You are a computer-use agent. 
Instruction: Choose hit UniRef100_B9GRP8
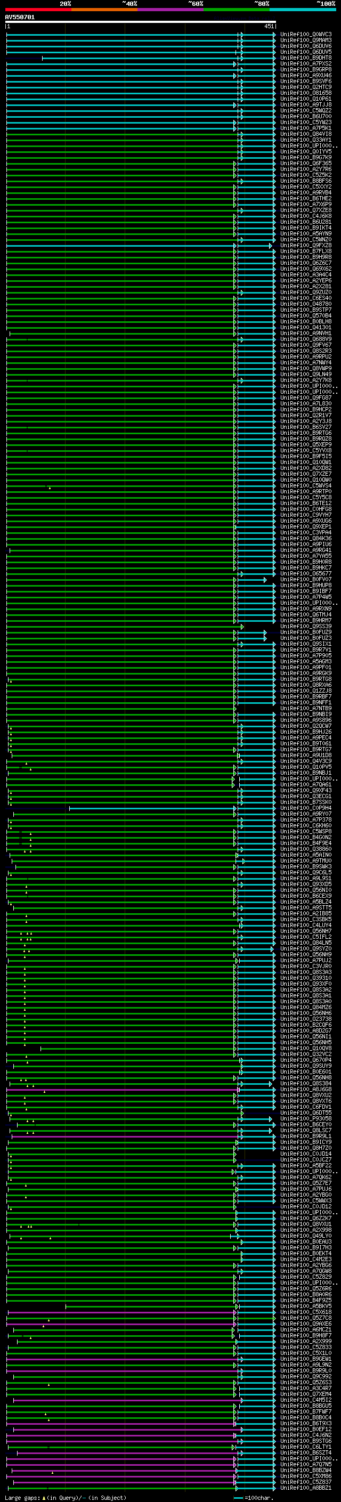click(x=306, y=69)
